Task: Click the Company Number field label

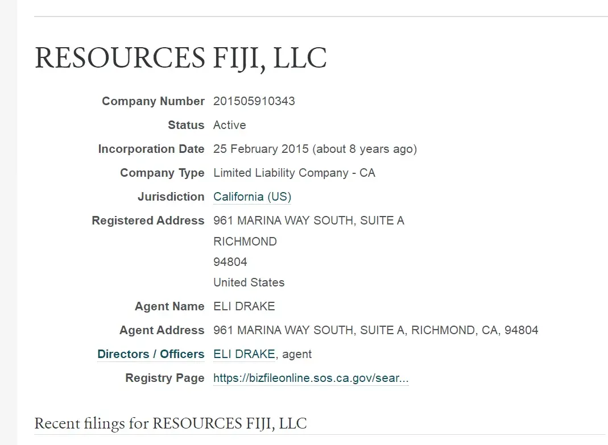Action: tap(153, 101)
